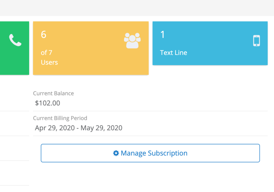
Task: Click the Current Balance amount $102.00
Action: (47, 103)
